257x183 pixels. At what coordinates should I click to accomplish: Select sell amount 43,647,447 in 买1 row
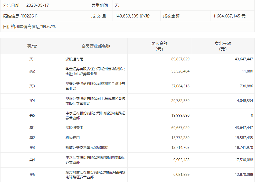(x=244, y=59)
